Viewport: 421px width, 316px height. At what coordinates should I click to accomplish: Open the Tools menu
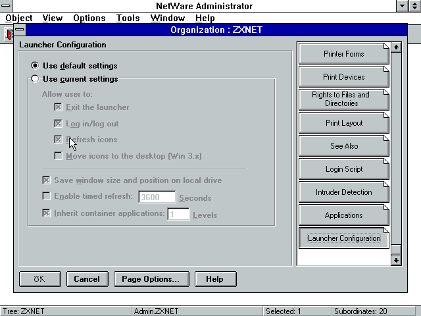pyautogui.click(x=128, y=18)
